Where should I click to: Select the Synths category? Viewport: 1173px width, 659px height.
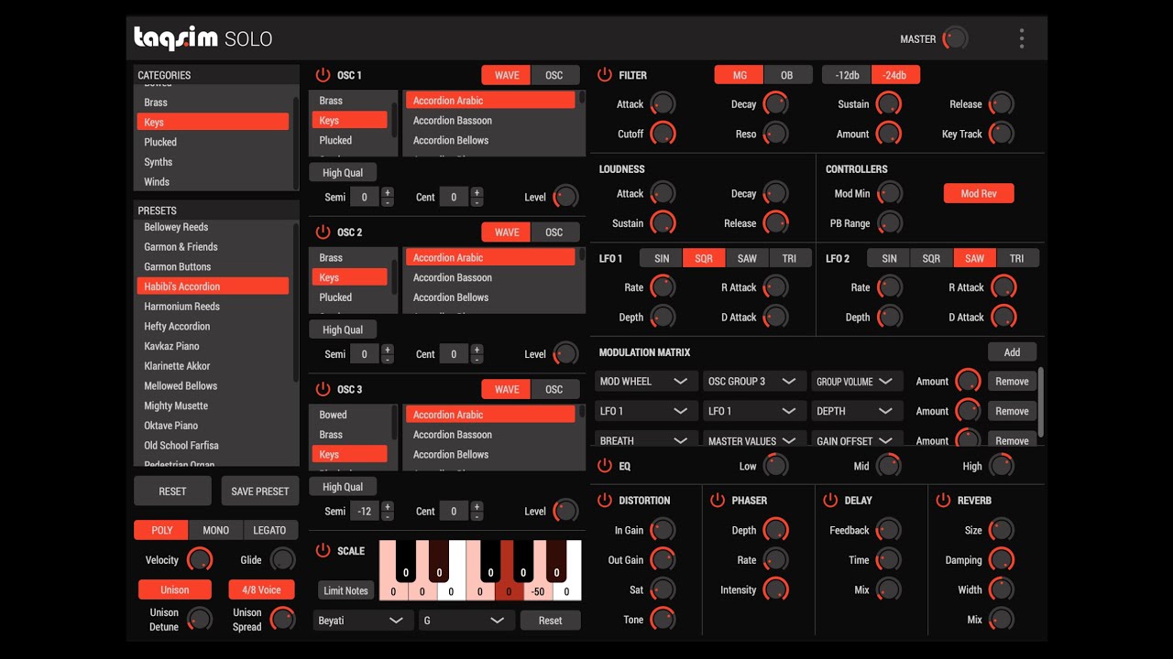point(213,162)
